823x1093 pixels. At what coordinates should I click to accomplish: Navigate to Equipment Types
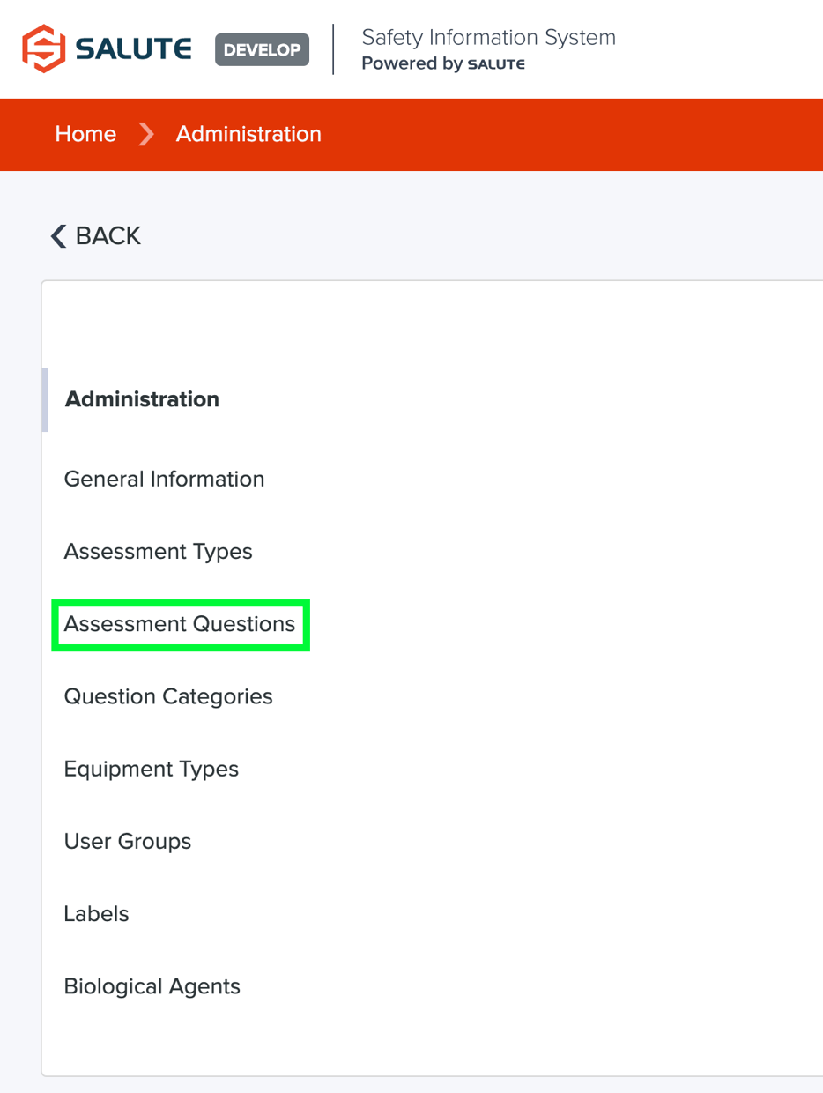(152, 769)
